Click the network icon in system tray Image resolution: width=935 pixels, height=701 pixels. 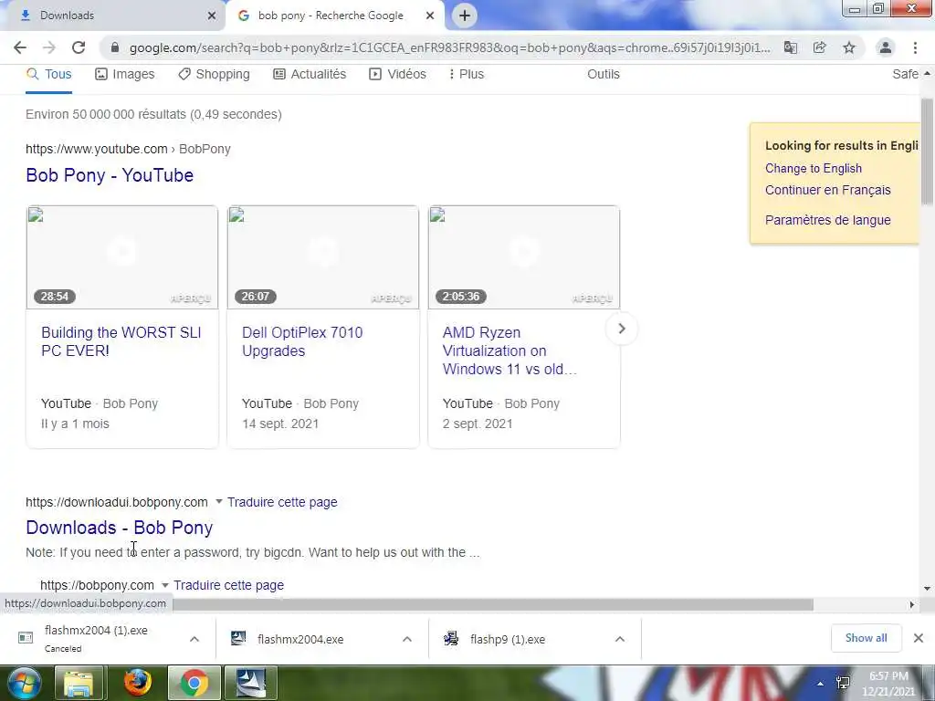[x=843, y=683]
